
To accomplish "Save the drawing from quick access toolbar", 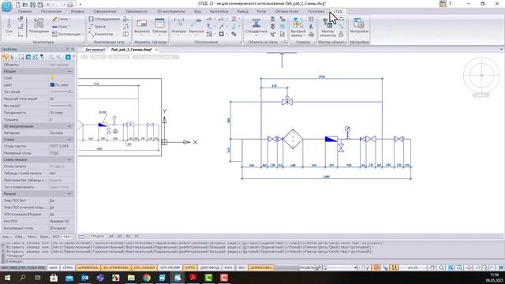I will pyautogui.click(x=32, y=5).
